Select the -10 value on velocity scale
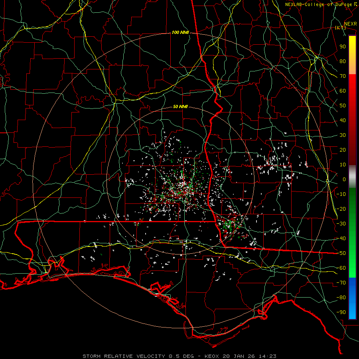 tap(341, 194)
